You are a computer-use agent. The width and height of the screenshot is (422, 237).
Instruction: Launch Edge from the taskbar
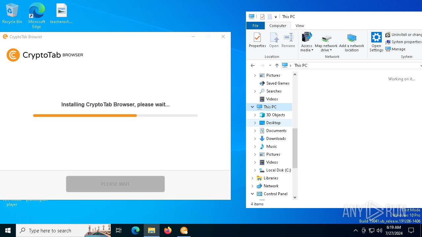pyautogui.click(x=136, y=230)
